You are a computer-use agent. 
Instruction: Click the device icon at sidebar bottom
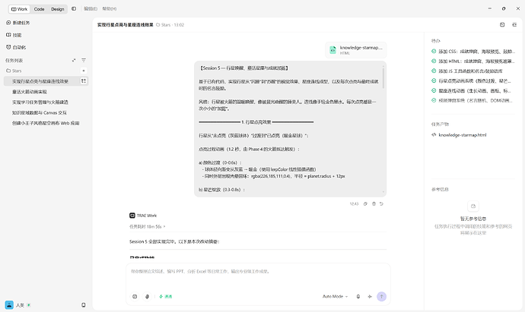point(84,305)
